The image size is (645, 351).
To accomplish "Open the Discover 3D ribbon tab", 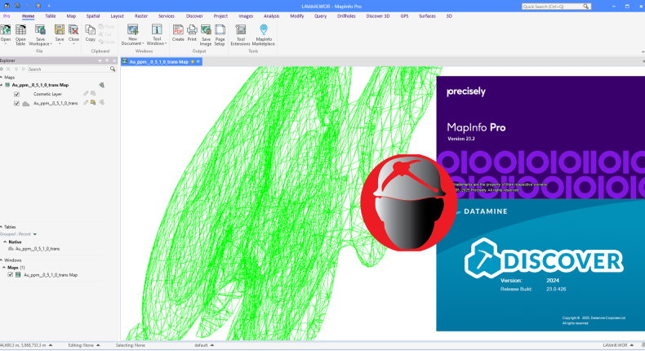I will tap(378, 16).
